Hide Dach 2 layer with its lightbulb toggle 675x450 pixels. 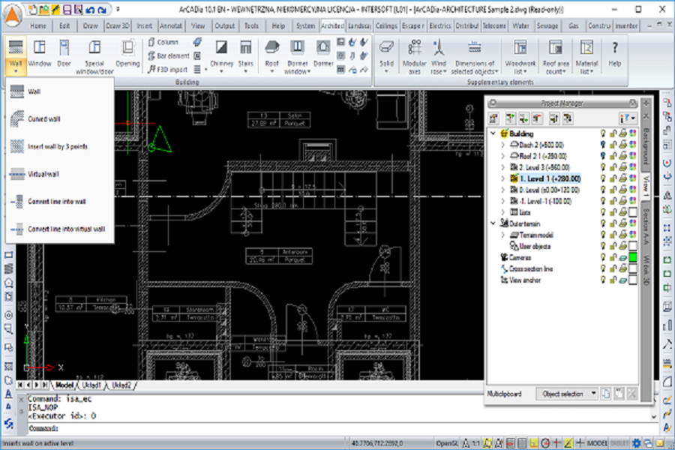pyautogui.click(x=603, y=144)
